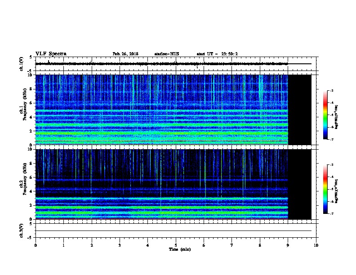This screenshot has width=356, height=275.
Task: Click time axis tick label "5"
Action: click(176, 245)
